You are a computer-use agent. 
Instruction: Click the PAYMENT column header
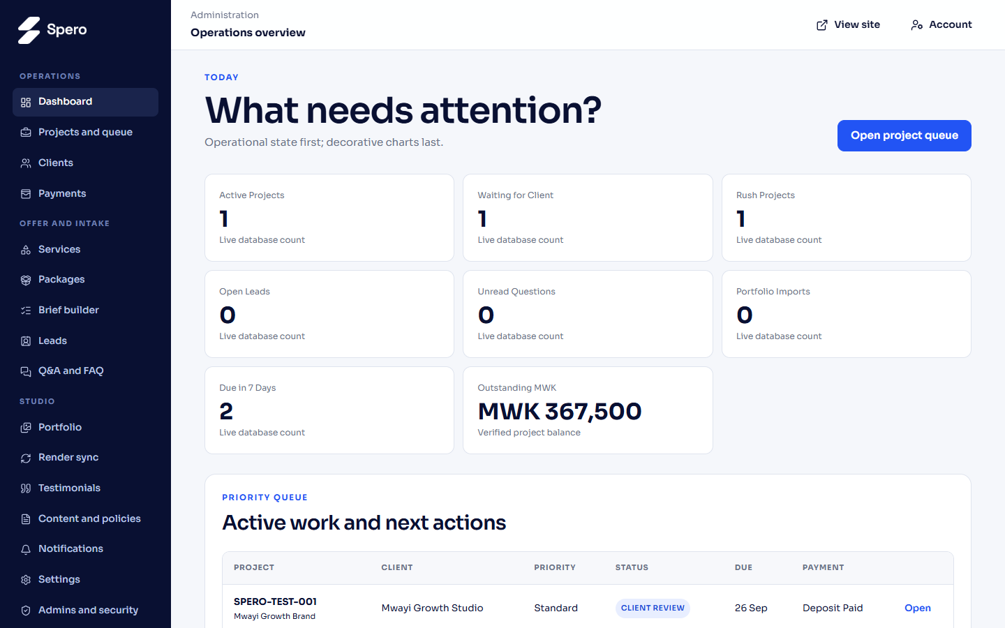[823, 568]
